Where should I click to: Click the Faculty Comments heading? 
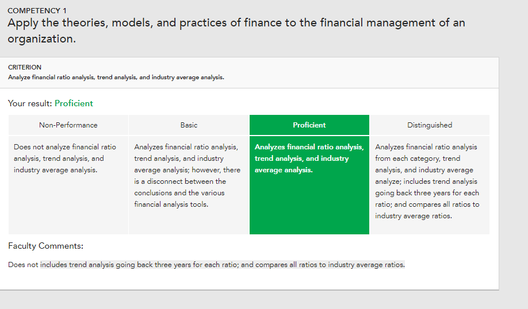[x=46, y=246]
